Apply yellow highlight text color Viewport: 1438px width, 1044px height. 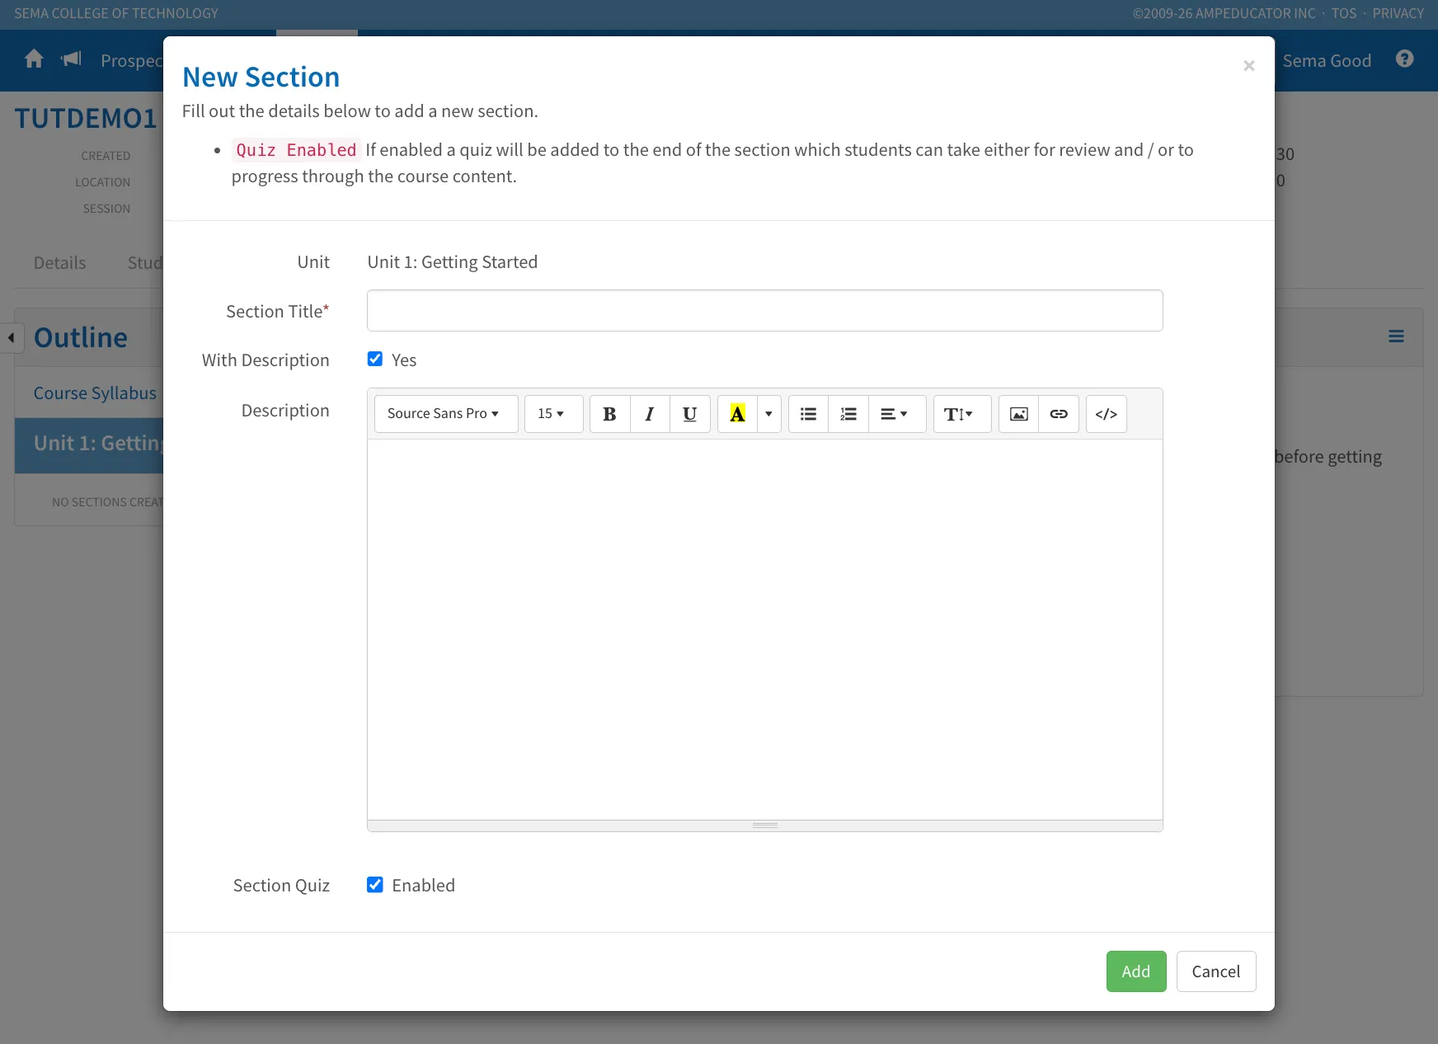click(737, 414)
